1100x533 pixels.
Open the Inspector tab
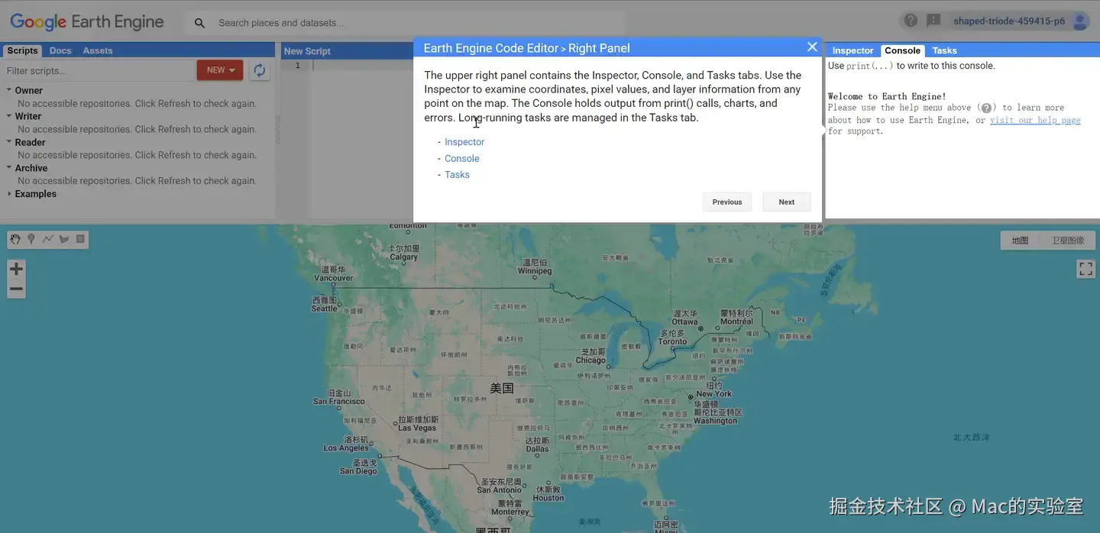[852, 50]
